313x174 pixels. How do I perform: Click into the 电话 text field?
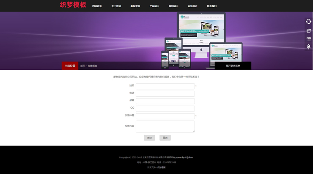pos(165,93)
